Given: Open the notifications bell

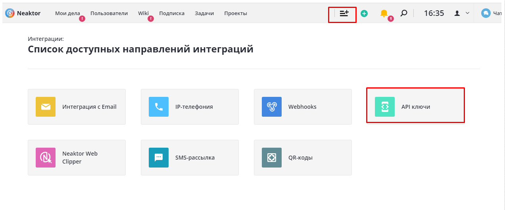Looking at the screenshot, I should 384,13.
